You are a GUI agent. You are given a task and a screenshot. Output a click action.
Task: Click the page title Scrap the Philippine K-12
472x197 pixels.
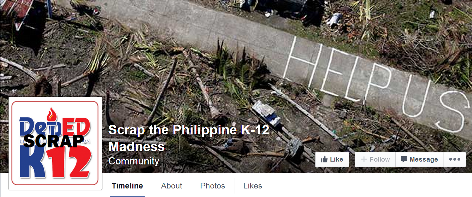coord(189,130)
